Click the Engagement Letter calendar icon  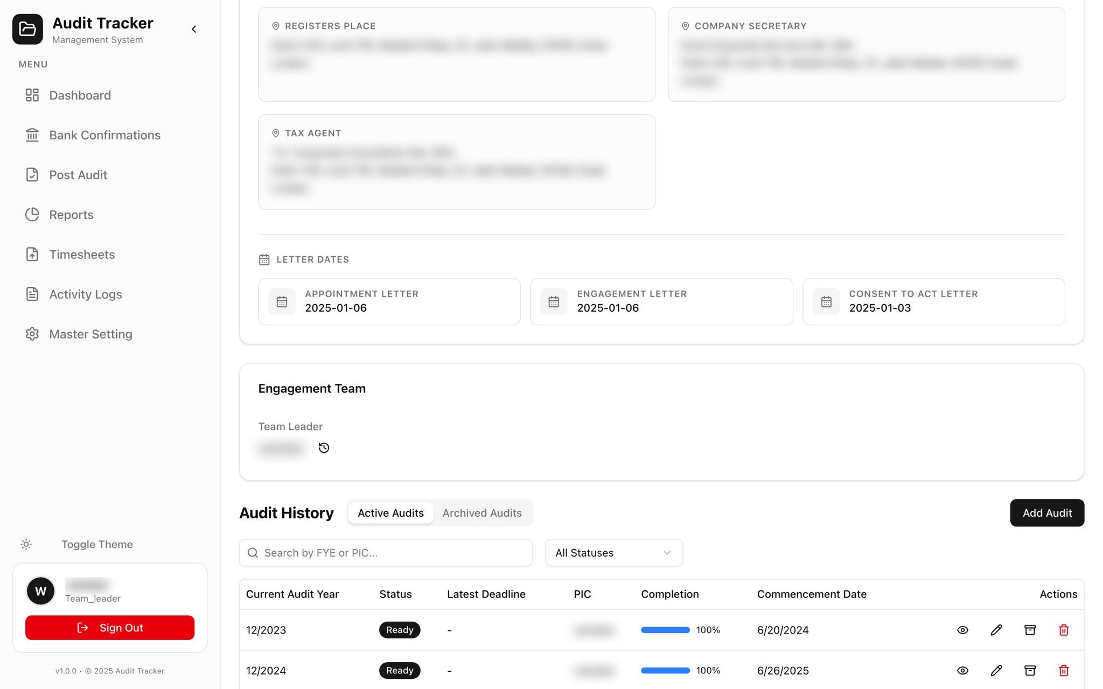[x=554, y=301]
